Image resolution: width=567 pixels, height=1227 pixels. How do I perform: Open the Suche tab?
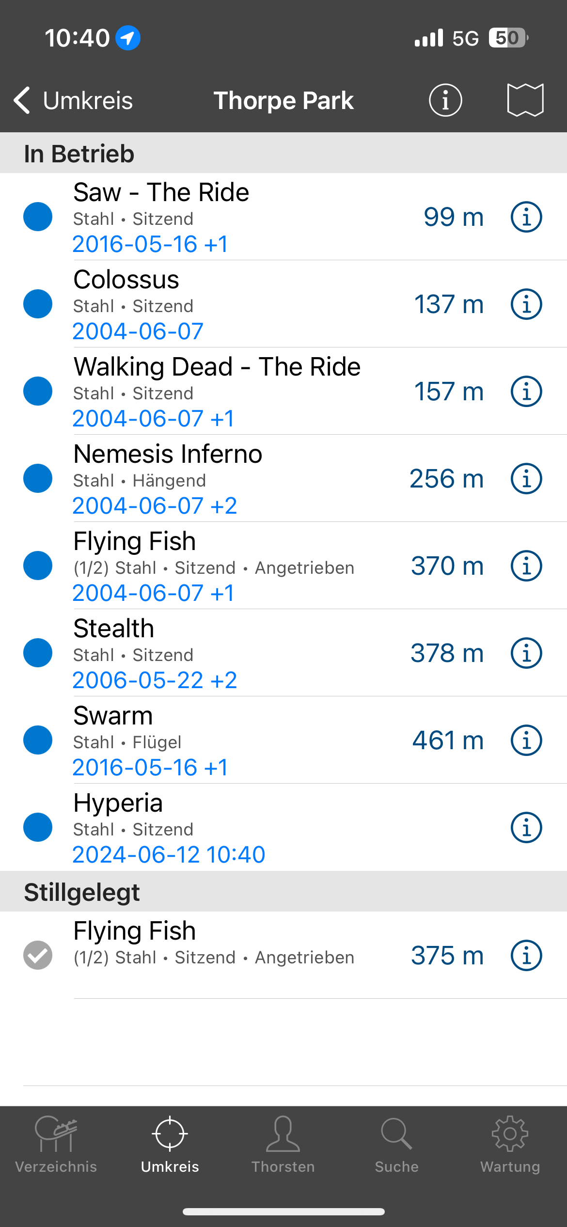pos(396,1145)
